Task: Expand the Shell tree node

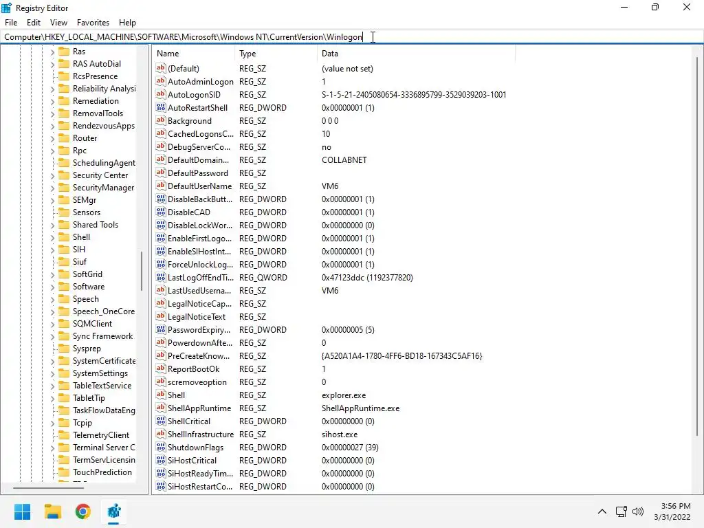Action: (52, 237)
